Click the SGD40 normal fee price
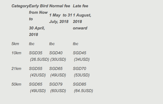The image size is (163, 104). click(x=56, y=53)
